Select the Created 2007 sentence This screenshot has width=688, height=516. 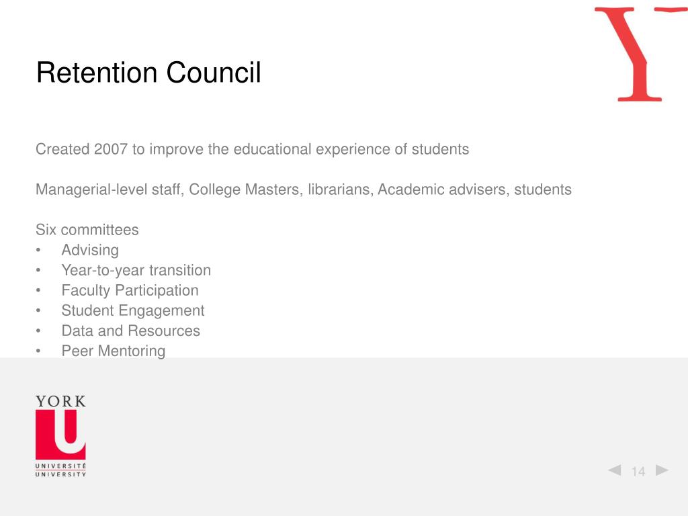[x=253, y=149]
